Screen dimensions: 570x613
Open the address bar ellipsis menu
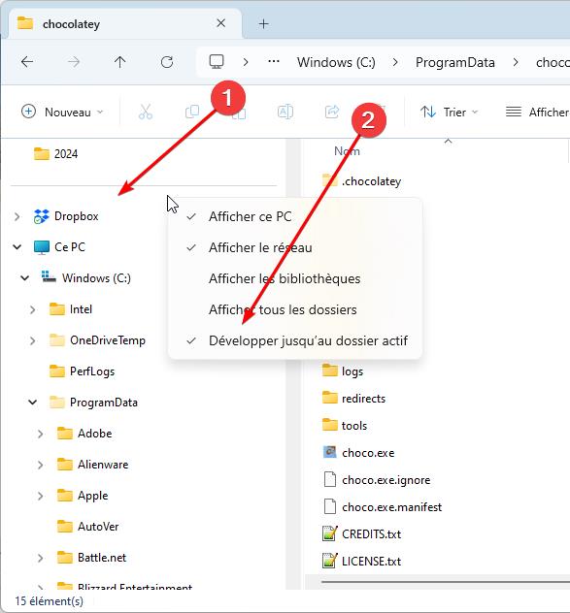(x=274, y=61)
